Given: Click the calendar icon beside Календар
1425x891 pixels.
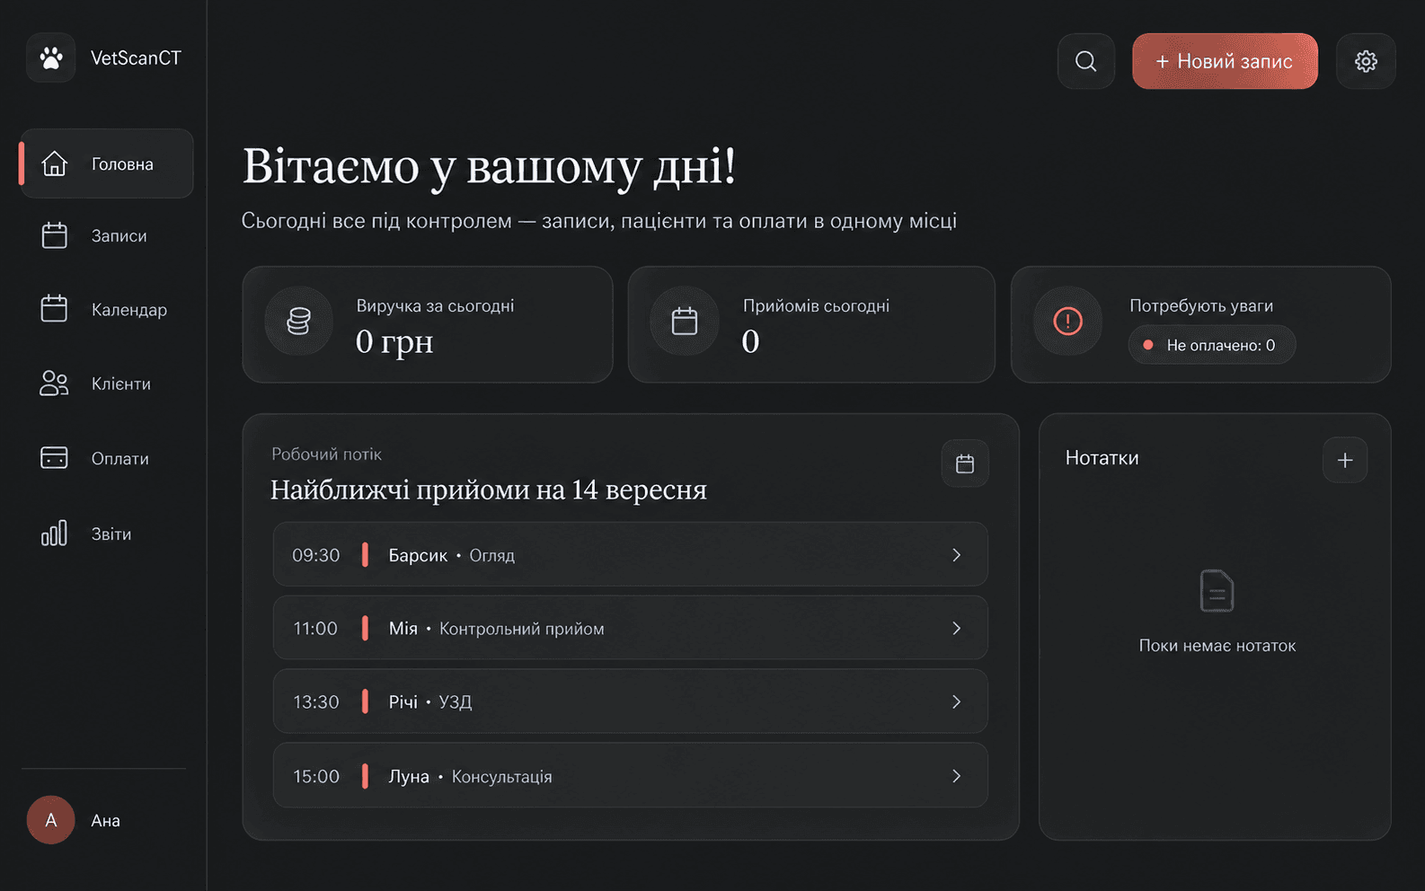Looking at the screenshot, I should click(x=55, y=309).
